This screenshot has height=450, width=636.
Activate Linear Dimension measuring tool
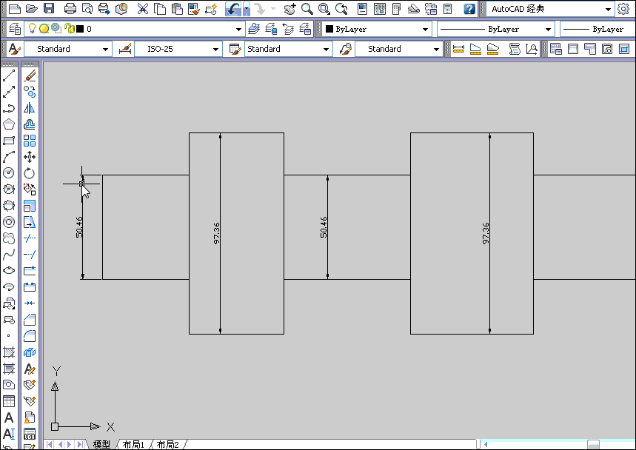[x=458, y=49]
